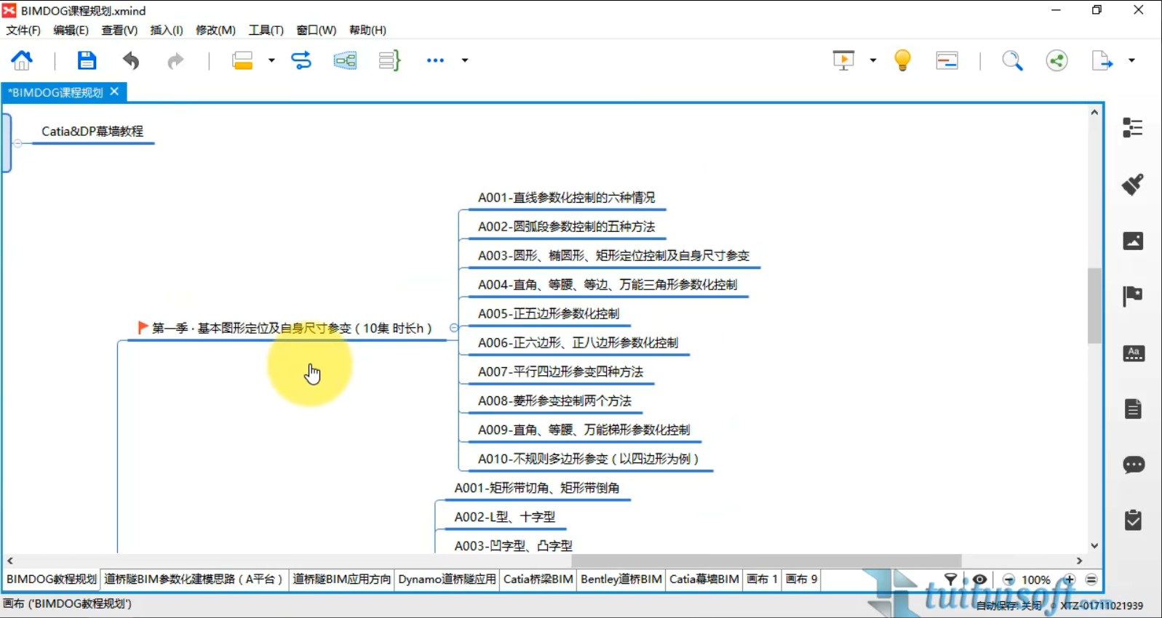Insert a new topic using toolbar icon
The image size is (1162, 618).
click(x=242, y=60)
